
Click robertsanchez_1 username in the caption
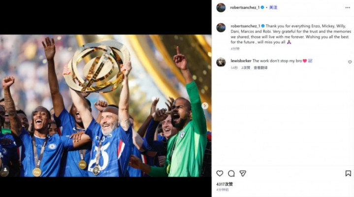pyautogui.click(x=245, y=26)
